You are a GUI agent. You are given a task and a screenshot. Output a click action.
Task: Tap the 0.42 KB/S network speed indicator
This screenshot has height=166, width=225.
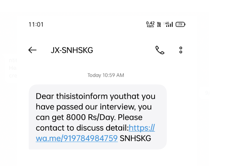click(151, 24)
